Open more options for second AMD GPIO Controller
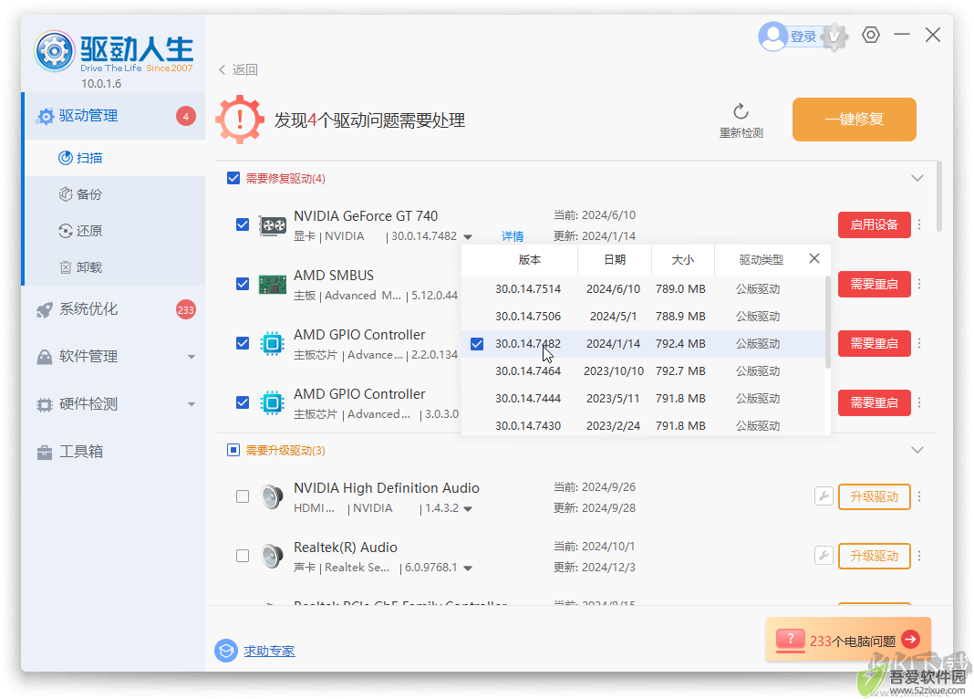Image resolution: width=974 pixels, height=699 pixels. [x=919, y=402]
